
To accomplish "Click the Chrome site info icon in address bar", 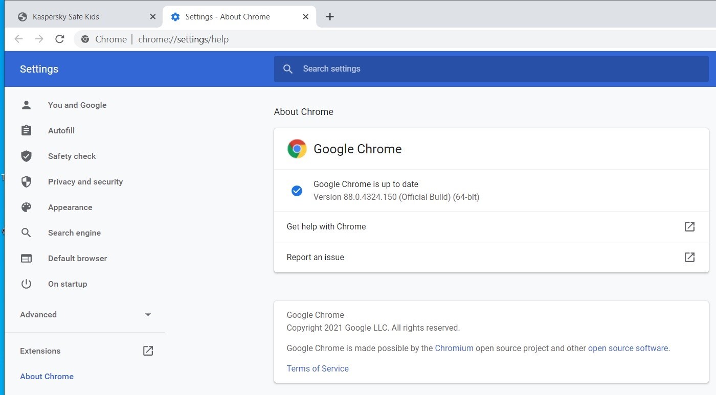I will (85, 39).
